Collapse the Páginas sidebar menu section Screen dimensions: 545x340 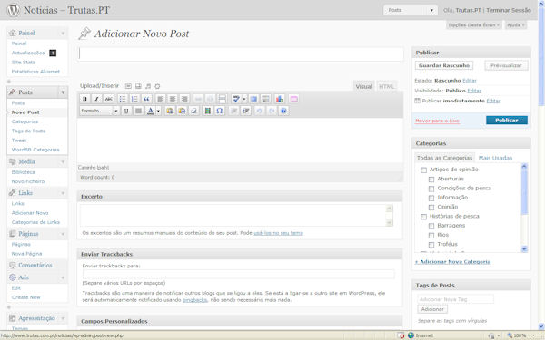[x=63, y=234]
